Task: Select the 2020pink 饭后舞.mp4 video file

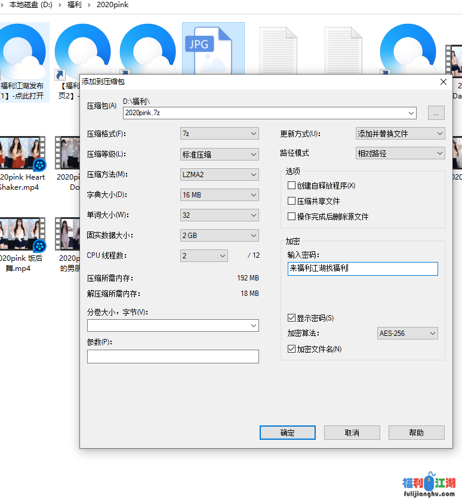Action: pyautogui.click(x=22, y=235)
